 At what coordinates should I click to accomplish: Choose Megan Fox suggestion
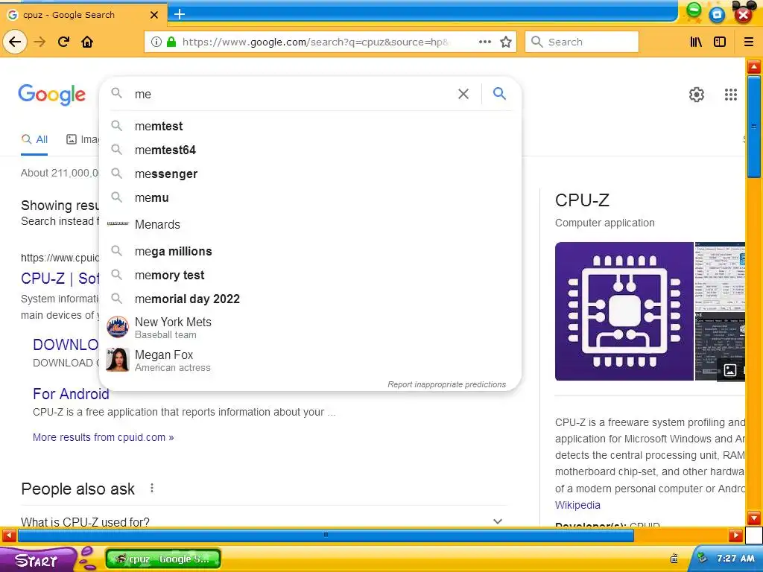[x=310, y=360]
